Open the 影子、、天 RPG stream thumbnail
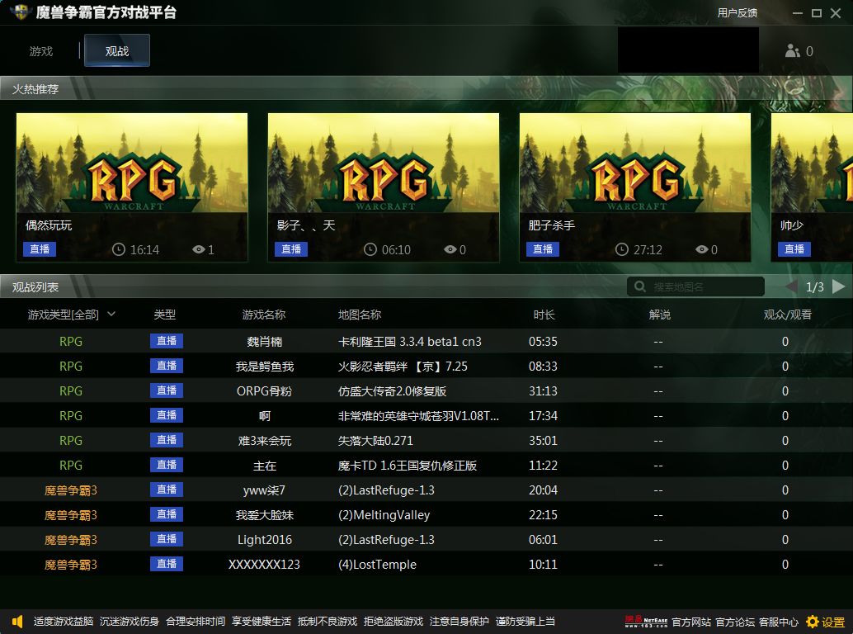Viewport: 853px width, 634px height. coord(384,163)
